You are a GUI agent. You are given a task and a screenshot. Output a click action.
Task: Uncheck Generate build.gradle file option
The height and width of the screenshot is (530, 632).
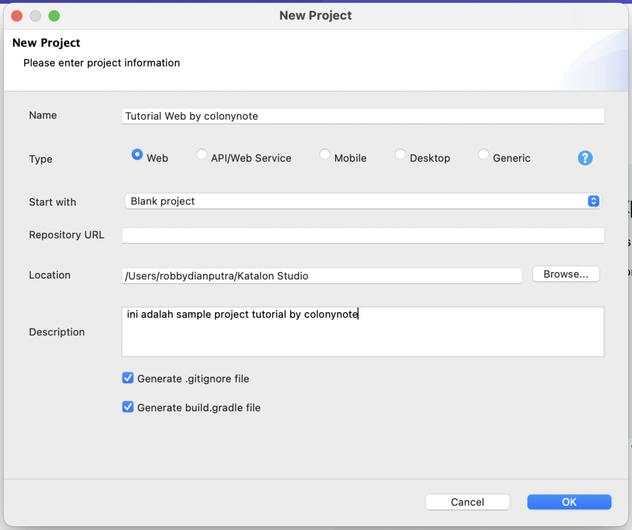[x=128, y=407]
